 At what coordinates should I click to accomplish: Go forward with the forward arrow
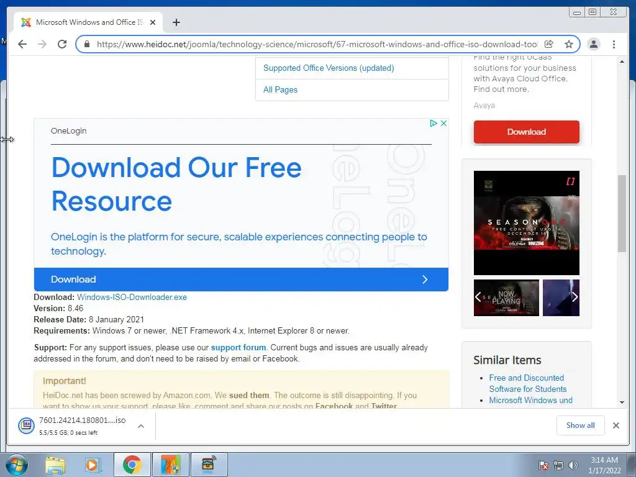point(42,44)
